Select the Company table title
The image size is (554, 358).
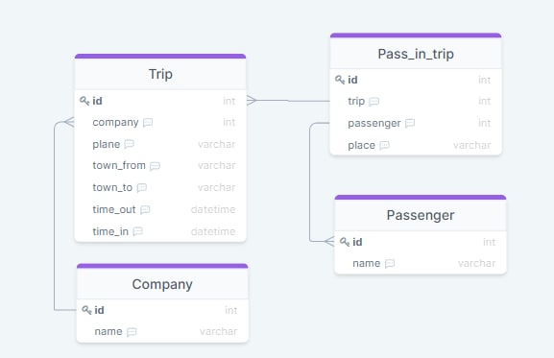coord(162,284)
